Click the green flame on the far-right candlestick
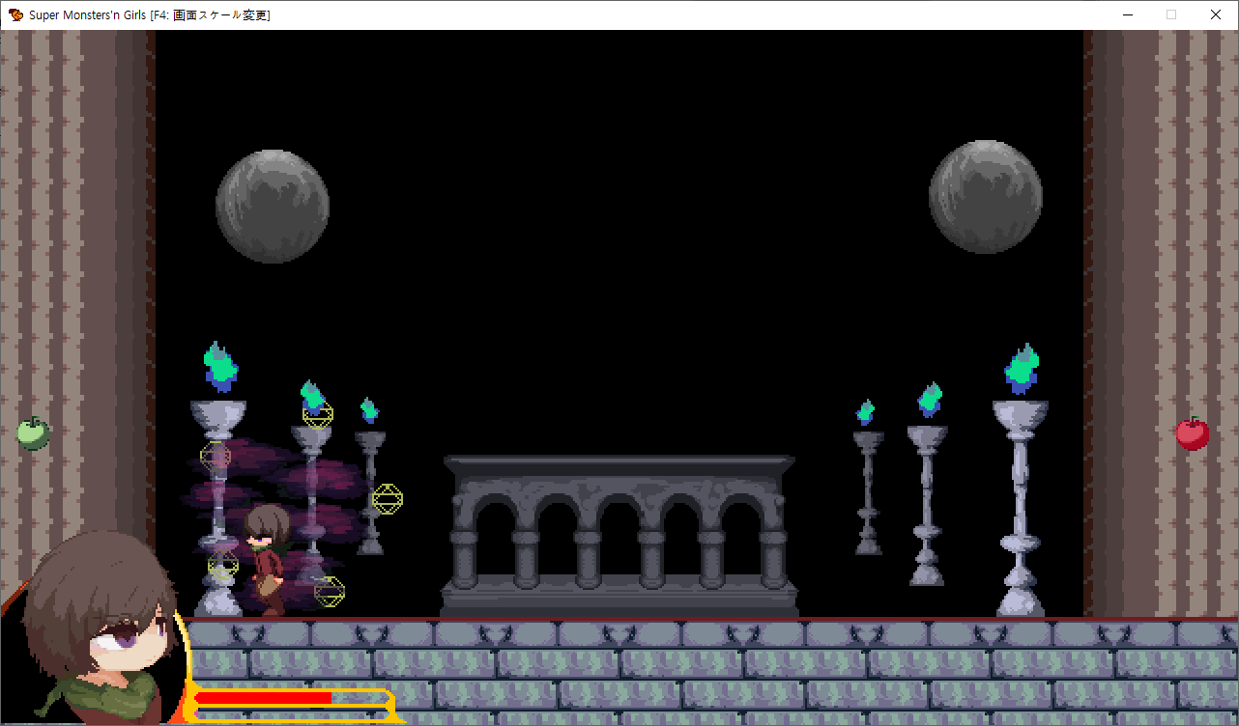Screen dimensions: 1239x726 [x=1022, y=369]
